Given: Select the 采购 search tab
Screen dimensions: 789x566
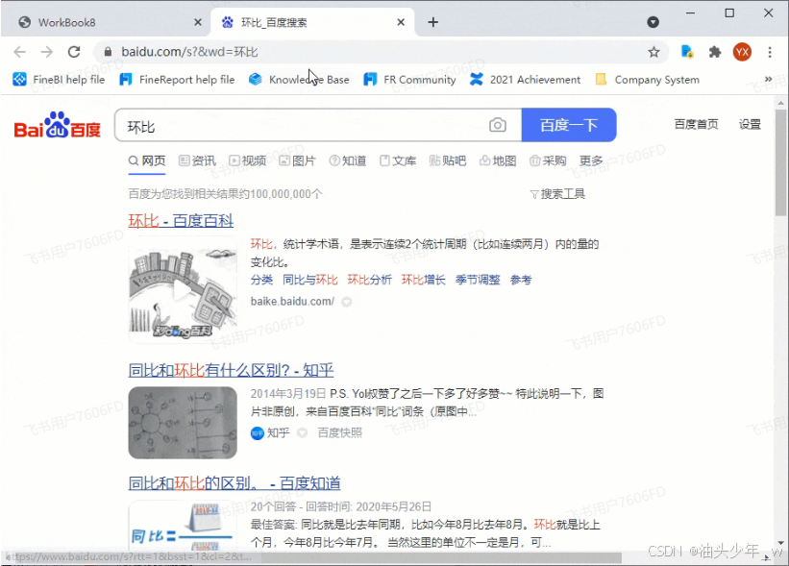Looking at the screenshot, I should tap(548, 161).
